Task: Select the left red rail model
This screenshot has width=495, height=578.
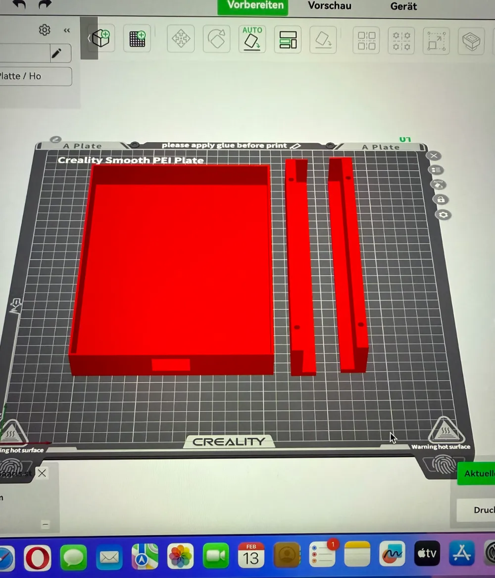Action: pyautogui.click(x=300, y=267)
